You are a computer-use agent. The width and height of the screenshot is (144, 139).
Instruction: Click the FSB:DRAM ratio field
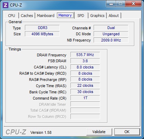click(85, 61)
